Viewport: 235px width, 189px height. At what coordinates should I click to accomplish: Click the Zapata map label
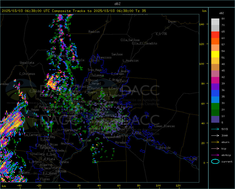[64, 162]
